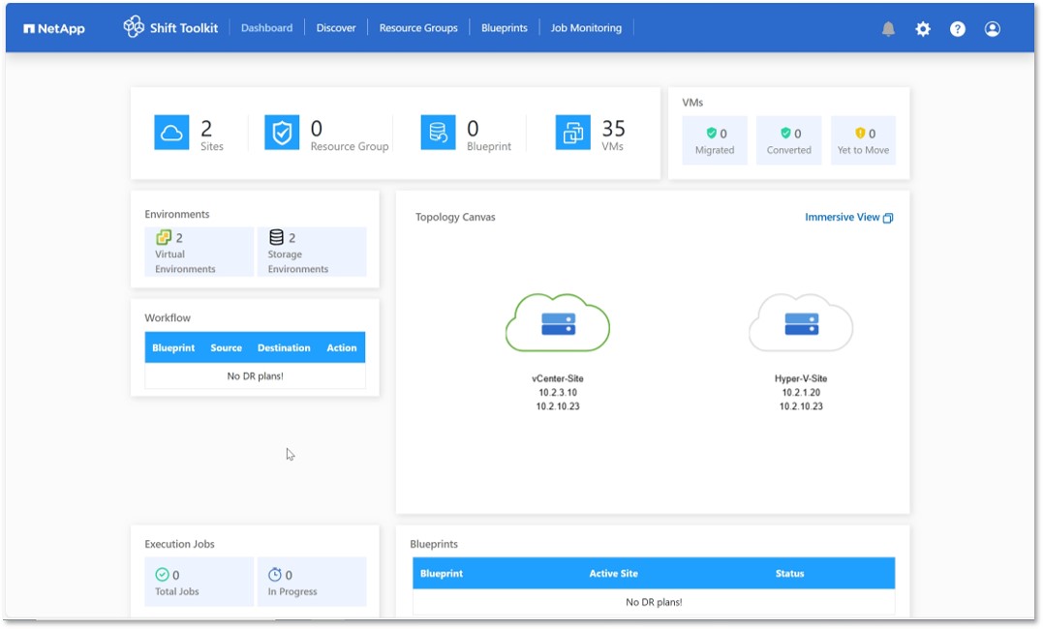Click the Storage Environments tile
This screenshot has width=1043, height=629.
(x=311, y=252)
